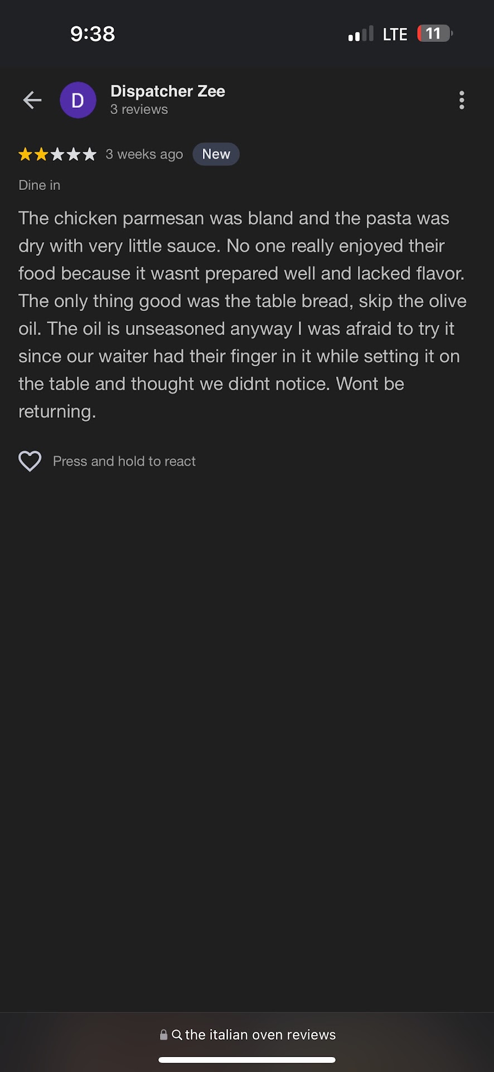Tap the purple D profile avatar

coord(78,100)
